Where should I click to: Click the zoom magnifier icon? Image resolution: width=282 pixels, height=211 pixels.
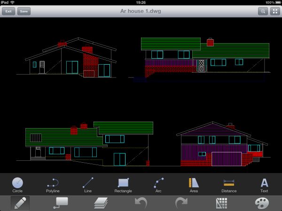click(262, 11)
